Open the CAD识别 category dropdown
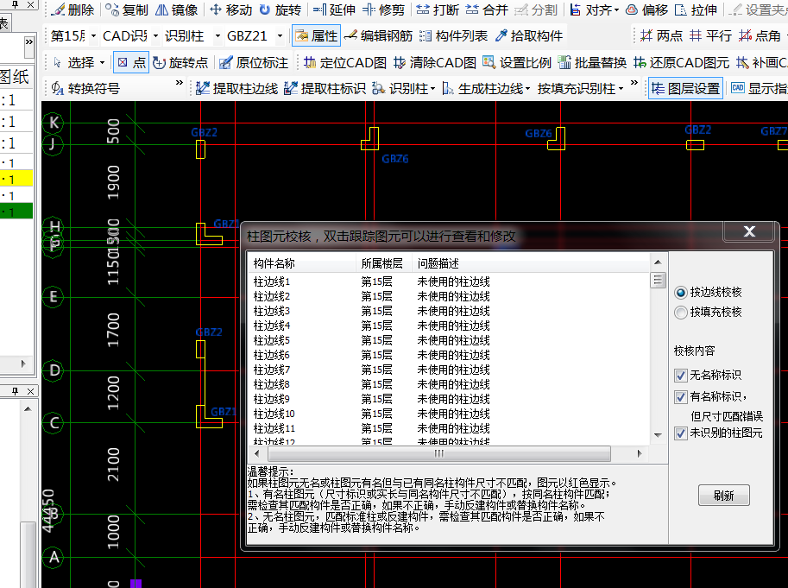This screenshot has width=788, height=588. tap(156, 36)
